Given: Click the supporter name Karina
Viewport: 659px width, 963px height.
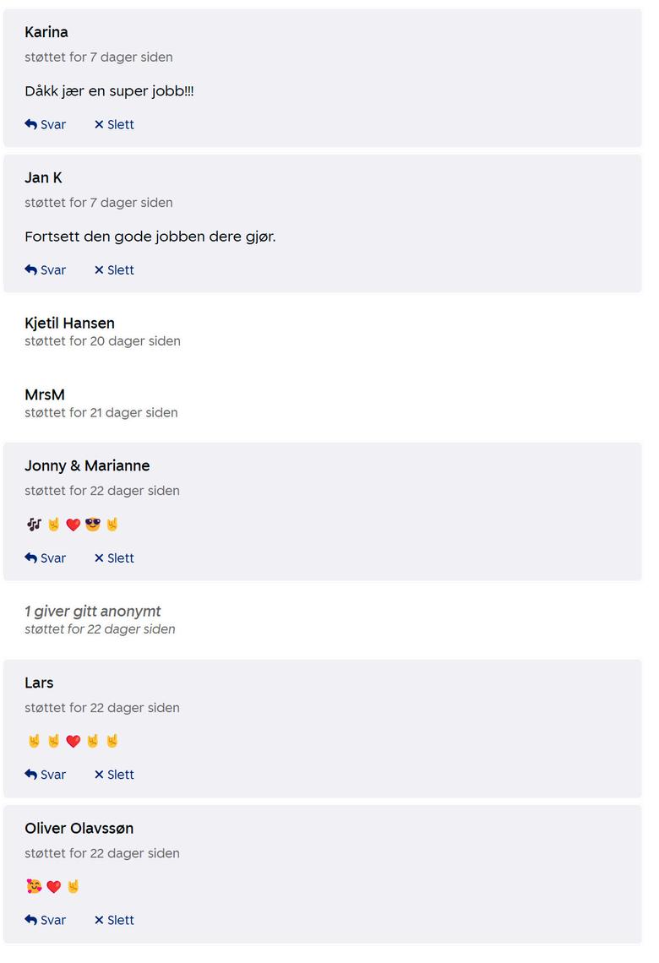Looking at the screenshot, I should pos(46,32).
